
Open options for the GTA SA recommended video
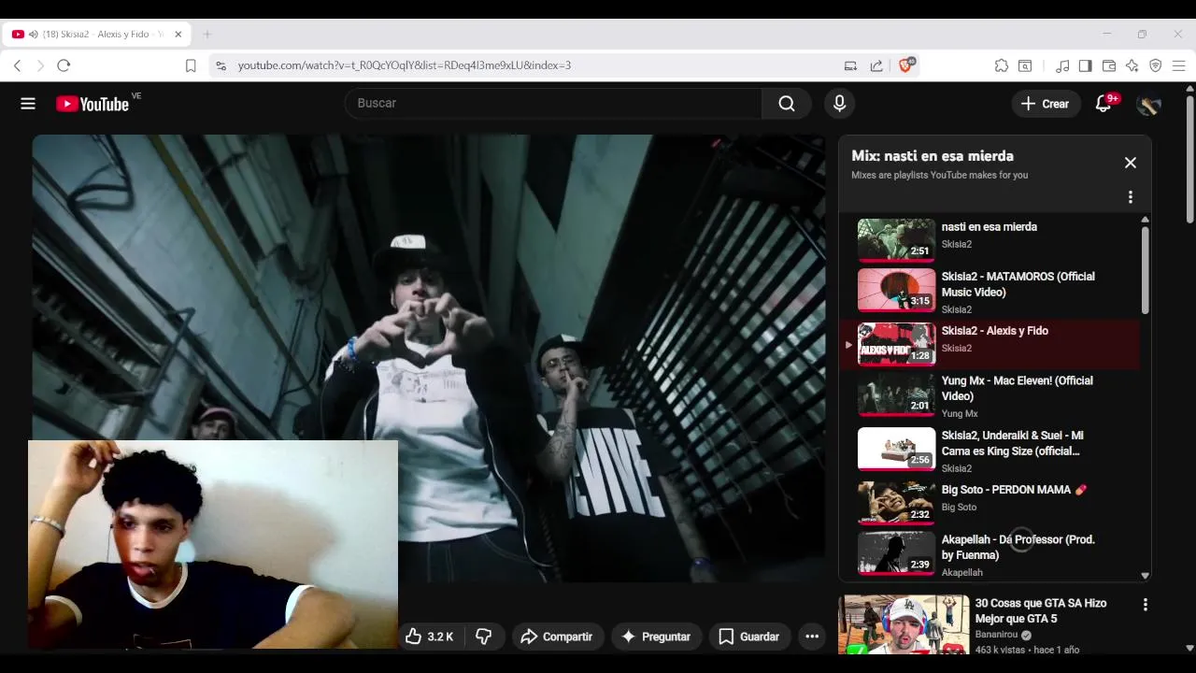pyautogui.click(x=1146, y=605)
